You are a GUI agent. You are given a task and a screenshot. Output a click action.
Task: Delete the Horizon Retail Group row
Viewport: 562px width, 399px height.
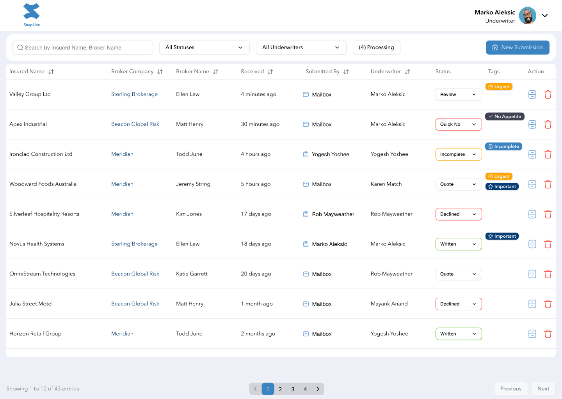point(548,334)
